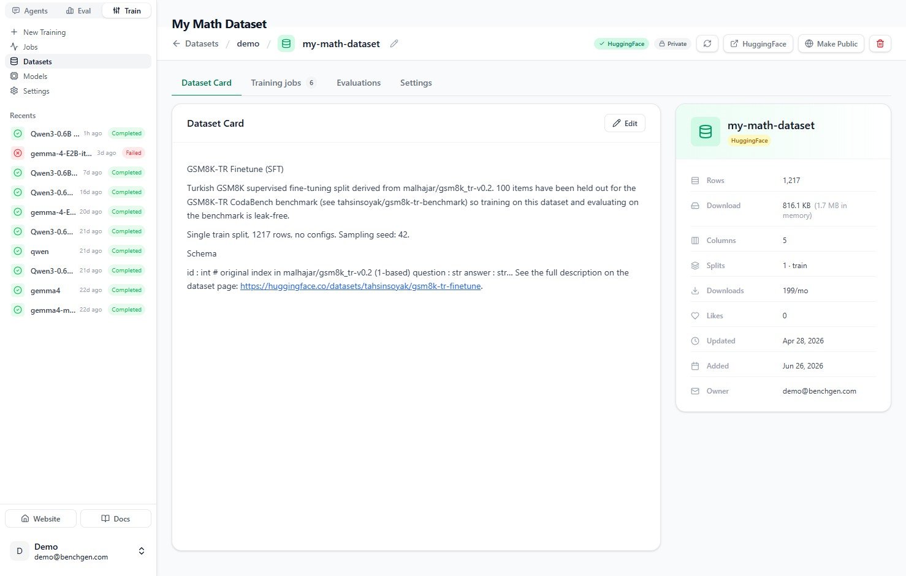Open the gemma-4-E2B-it failed recent item

pyautogui.click(x=78, y=153)
